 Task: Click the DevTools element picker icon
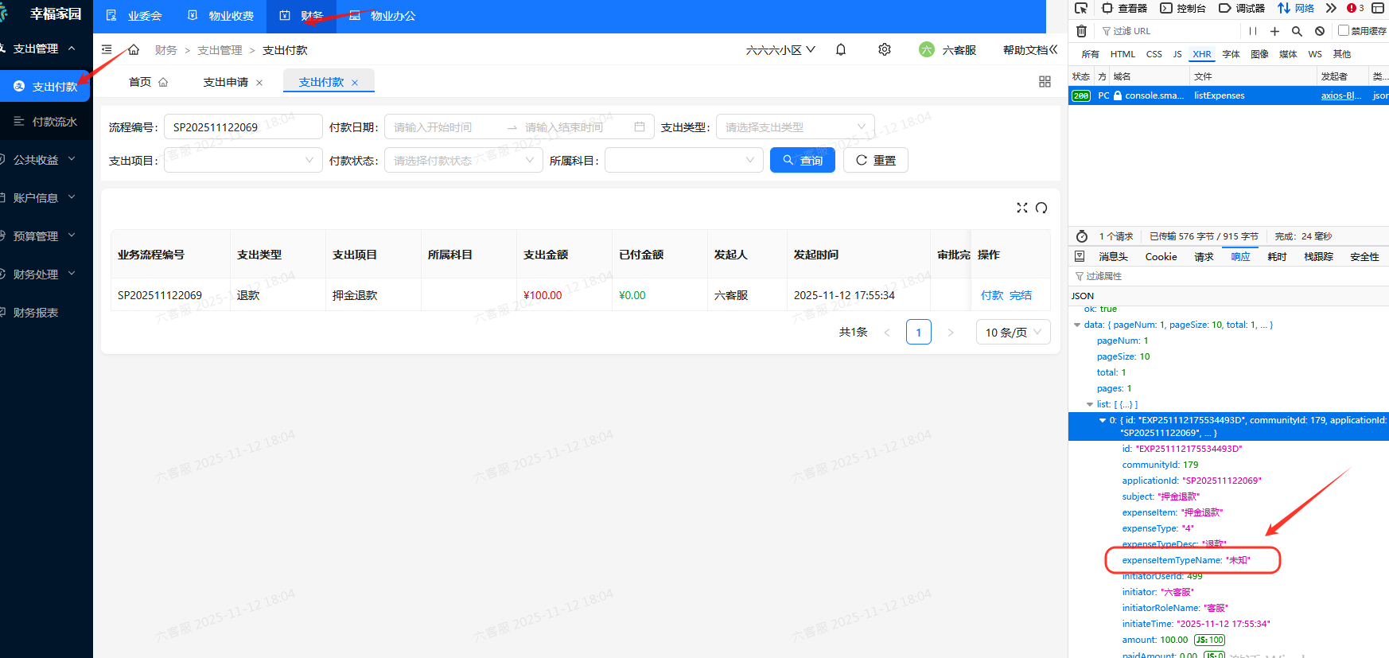pyautogui.click(x=1081, y=8)
